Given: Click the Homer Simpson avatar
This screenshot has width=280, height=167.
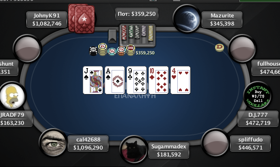Looking at the screenshot, I should 12,96.
